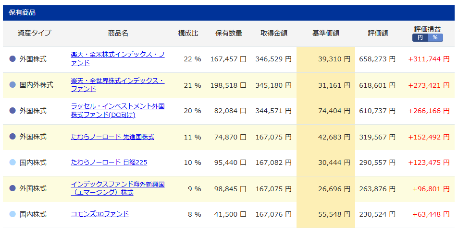
Task: Click the 資産タイプ column header
Action: (x=34, y=33)
